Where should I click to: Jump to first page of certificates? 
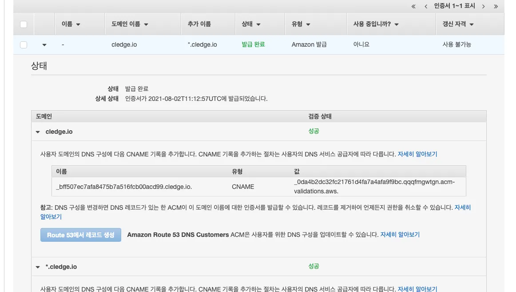[x=413, y=6]
